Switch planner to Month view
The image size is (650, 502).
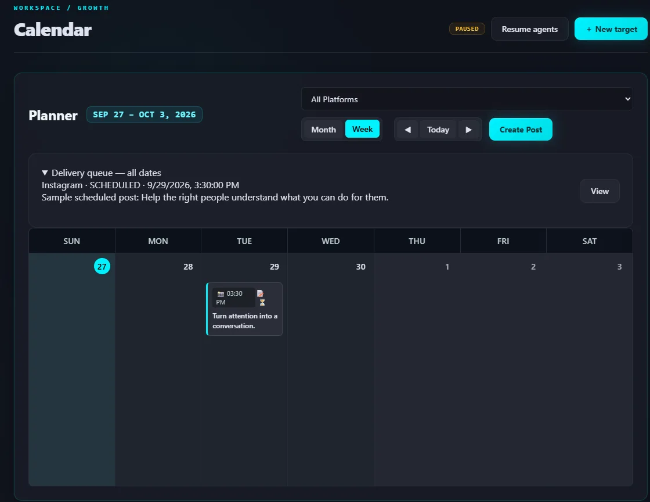click(323, 130)
